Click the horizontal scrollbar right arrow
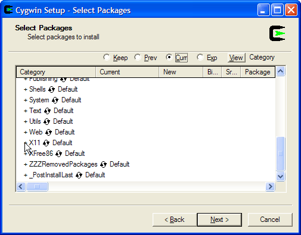Image resolution: width=301 pixels, height=235 pixels. pos(270,186)
